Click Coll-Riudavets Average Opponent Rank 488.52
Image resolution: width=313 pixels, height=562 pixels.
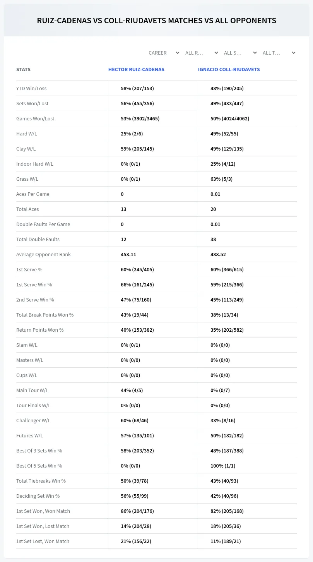218,255
